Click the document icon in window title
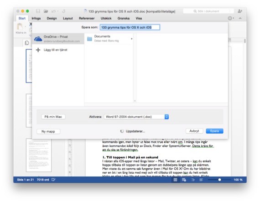This screenshot has width=260, height=202. pos(85,11)
